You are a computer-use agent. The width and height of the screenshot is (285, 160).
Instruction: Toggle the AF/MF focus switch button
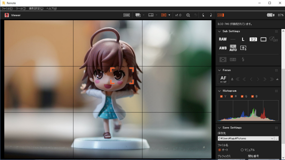[x=223, y=79]
